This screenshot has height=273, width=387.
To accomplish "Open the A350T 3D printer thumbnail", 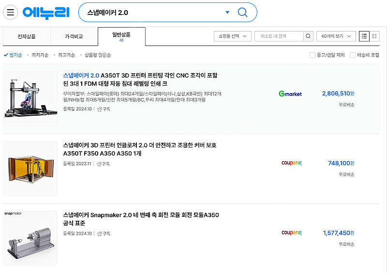I will [x=30, y=99].
